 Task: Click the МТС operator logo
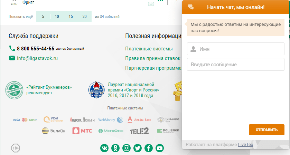[82, 131]
